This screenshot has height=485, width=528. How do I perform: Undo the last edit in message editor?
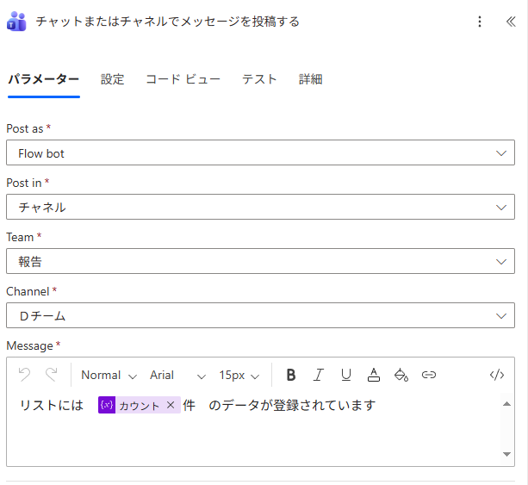click(x=24, y=375)
